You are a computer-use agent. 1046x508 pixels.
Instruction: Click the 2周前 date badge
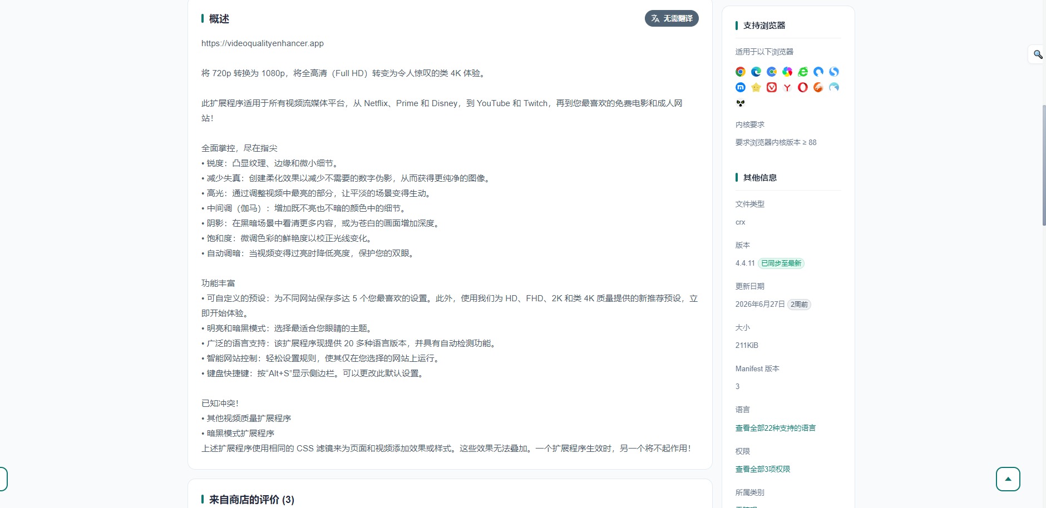(x=799, y=305)
